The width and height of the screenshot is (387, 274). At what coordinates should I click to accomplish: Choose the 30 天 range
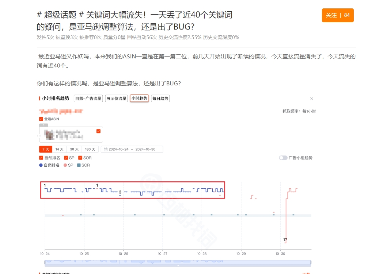(x=74, y=149)
